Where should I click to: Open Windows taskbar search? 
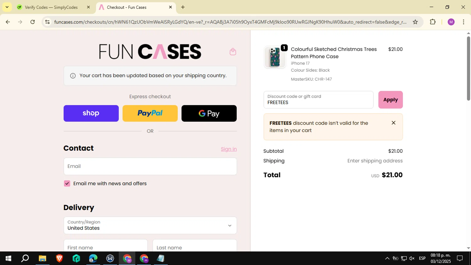(x=25, y=258)
